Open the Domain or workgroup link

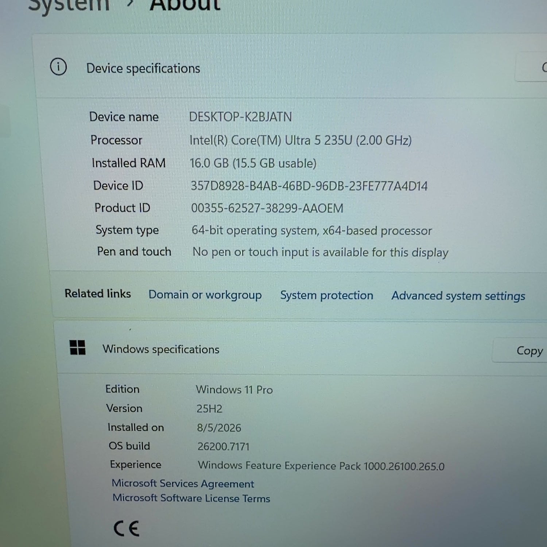coord(205,295)
